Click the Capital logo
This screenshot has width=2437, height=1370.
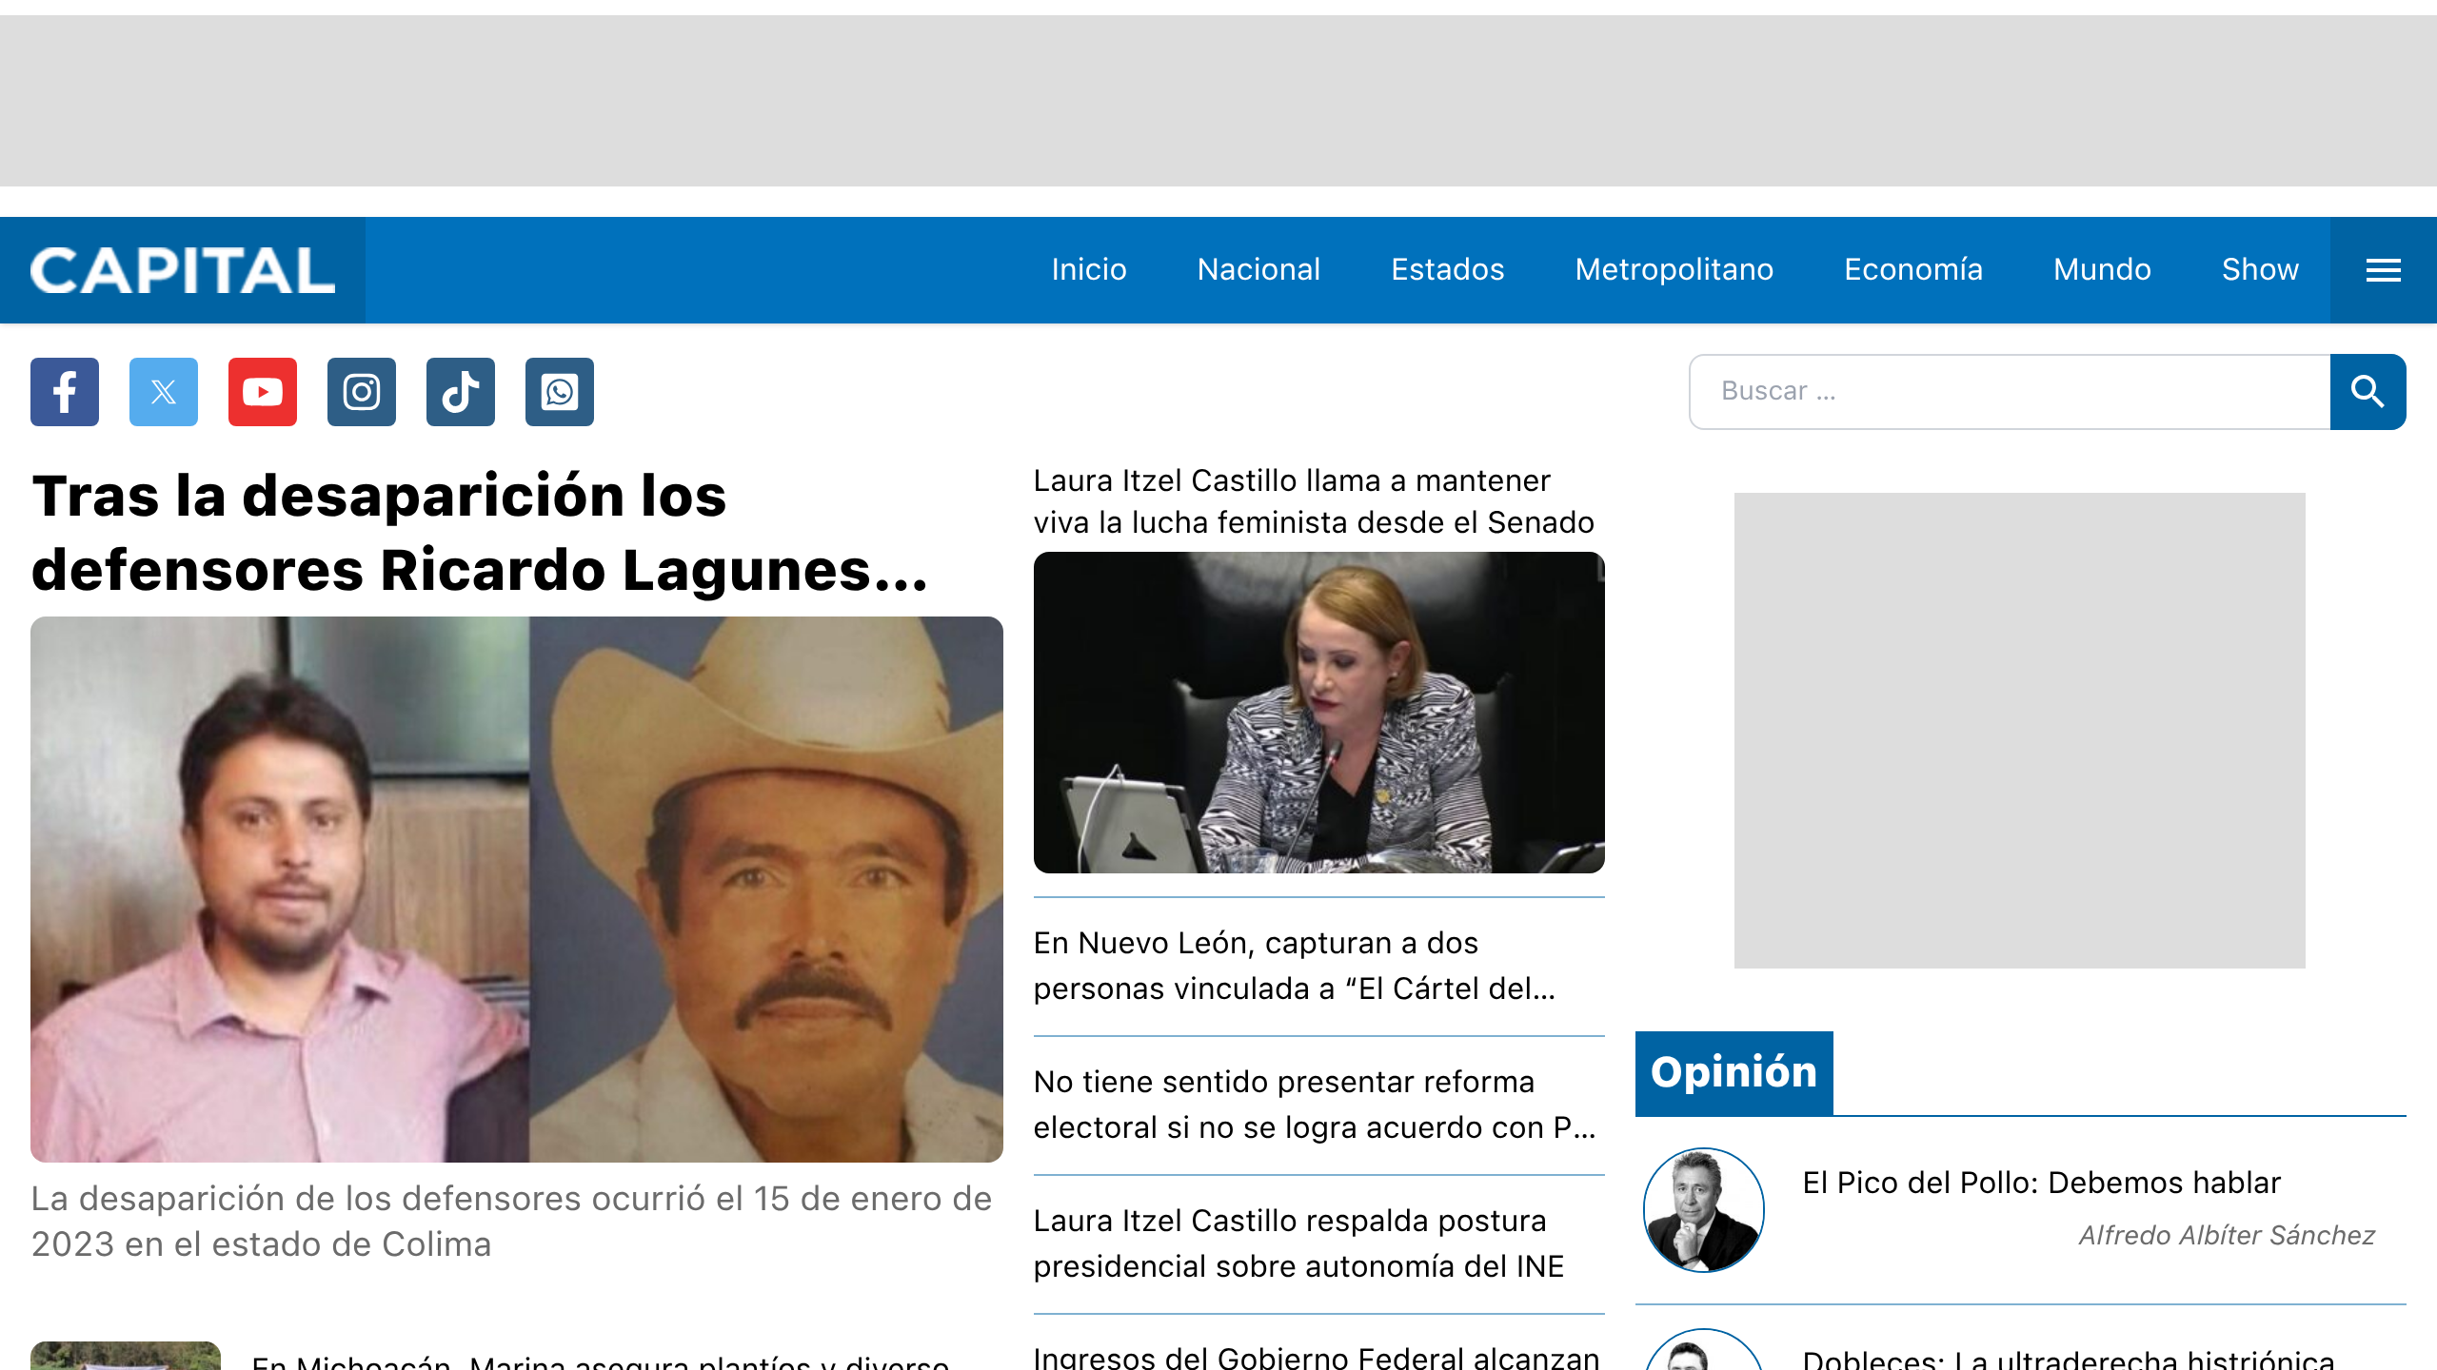[183, 269]
